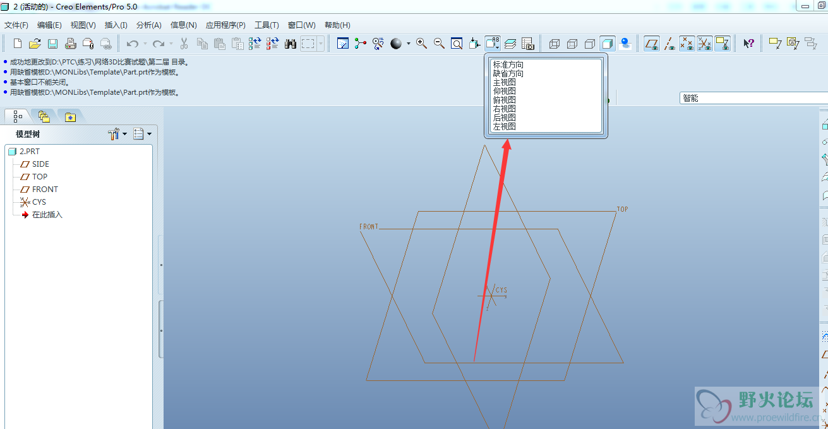
Task: Print using the printer icon
Action: (71, 44)
